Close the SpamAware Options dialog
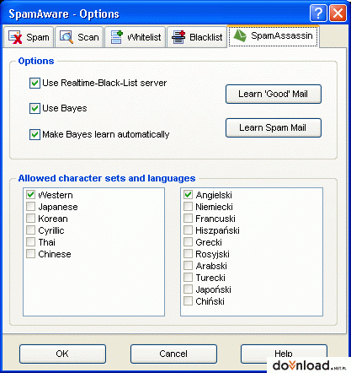Image resolution: width=351 pixels, height=373 pixels. click(x=338, y=13)
